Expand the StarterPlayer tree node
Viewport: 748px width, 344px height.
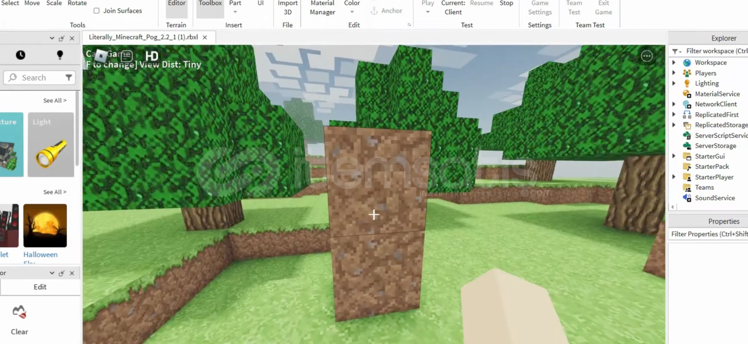click(x=674, y=177)
